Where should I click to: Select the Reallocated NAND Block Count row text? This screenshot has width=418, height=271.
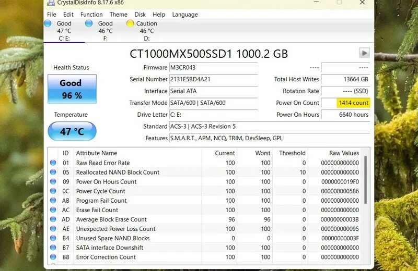118,172
